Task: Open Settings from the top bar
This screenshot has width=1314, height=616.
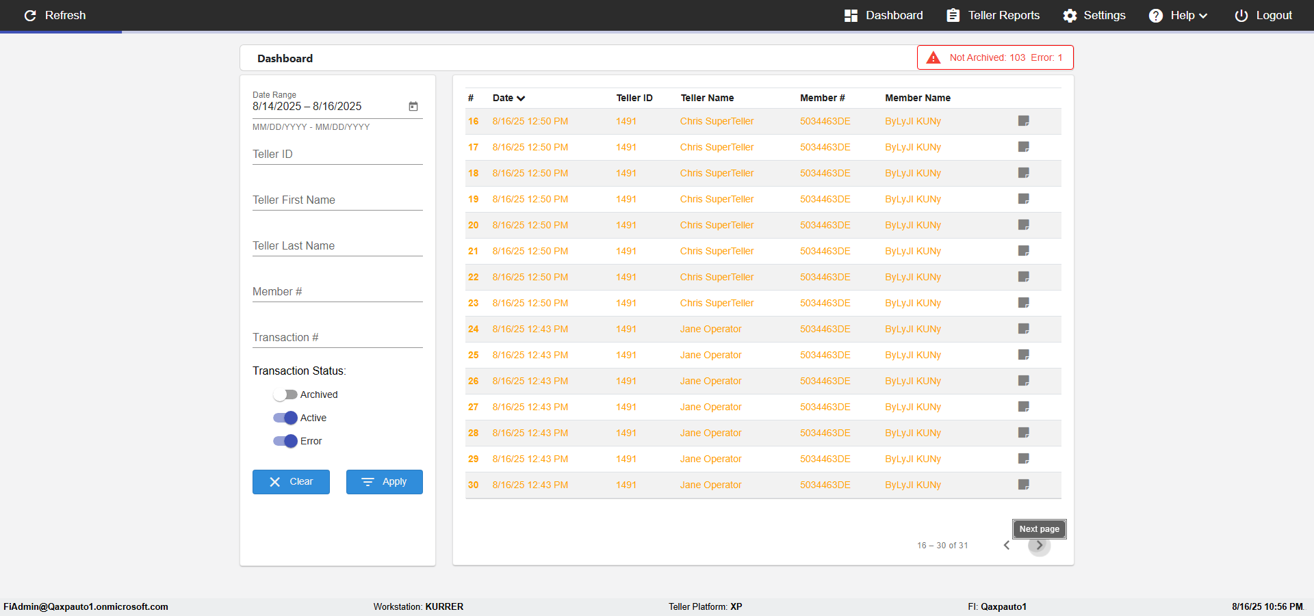Action: click(1094, 15)
